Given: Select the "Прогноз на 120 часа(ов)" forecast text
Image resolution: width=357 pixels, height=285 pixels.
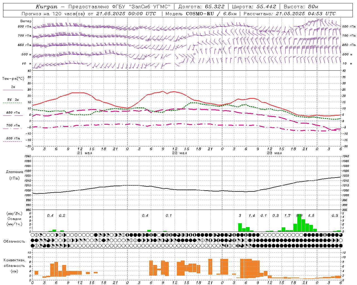Looking at the screenshot, I should point(53,14).
